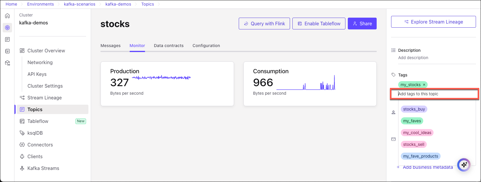Click the Tags label icon
Screen dimensions: 481x182
click(x=393, y=75)
